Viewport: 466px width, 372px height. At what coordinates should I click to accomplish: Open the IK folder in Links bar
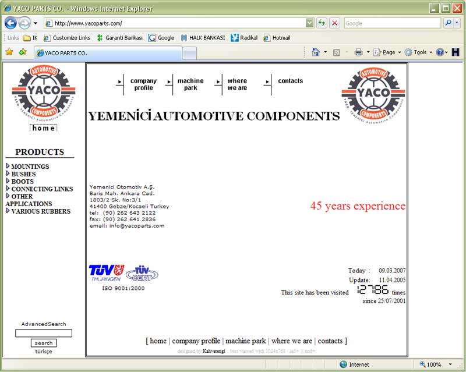click(x=31, y=38)
